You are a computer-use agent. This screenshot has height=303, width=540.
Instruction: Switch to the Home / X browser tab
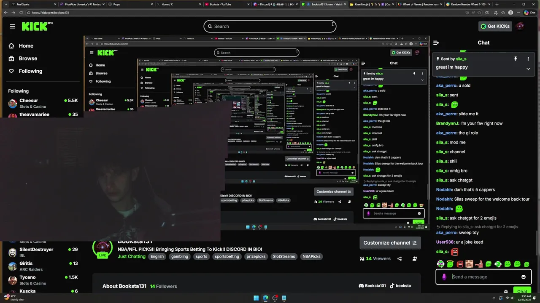pos(179,4)
